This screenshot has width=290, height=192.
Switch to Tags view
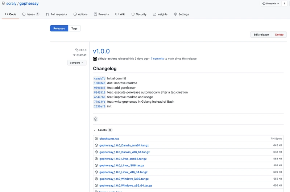coord(74,29)
